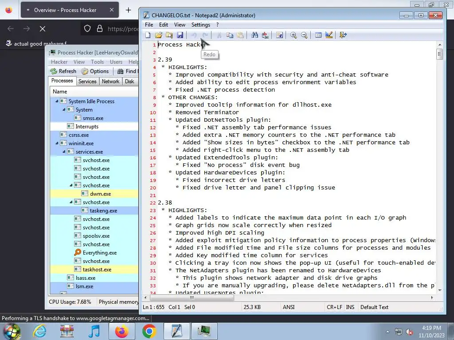This screenshot has width=454, height=340.
Task: Switch to the Network tab in Process Hacker
Action: point(110,81)
